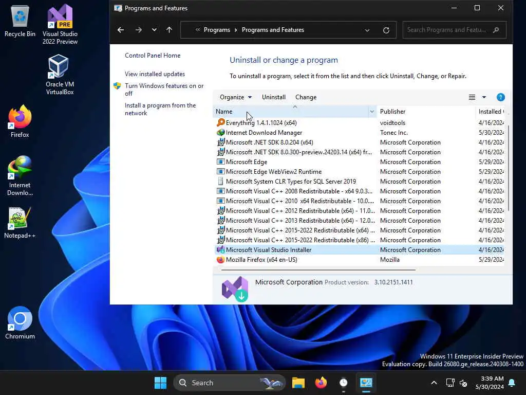526x395 pixels.
Task: Refresh the Programs and Features list
Action: point(386,30)
